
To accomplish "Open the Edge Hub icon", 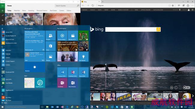I will pyautogui.click(x=179, y=5).
